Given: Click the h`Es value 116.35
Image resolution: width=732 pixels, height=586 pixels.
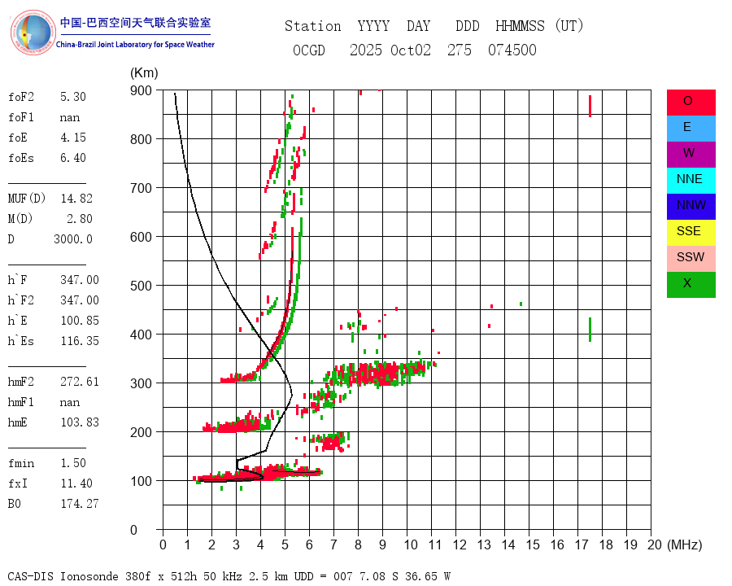Looking at the screenshot, I should [80, 341].
